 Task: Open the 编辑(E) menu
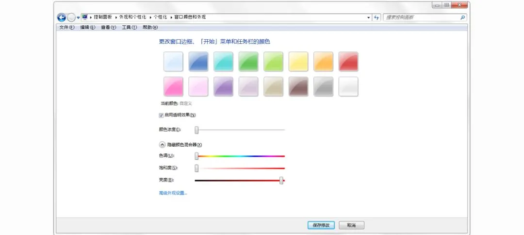88,27
